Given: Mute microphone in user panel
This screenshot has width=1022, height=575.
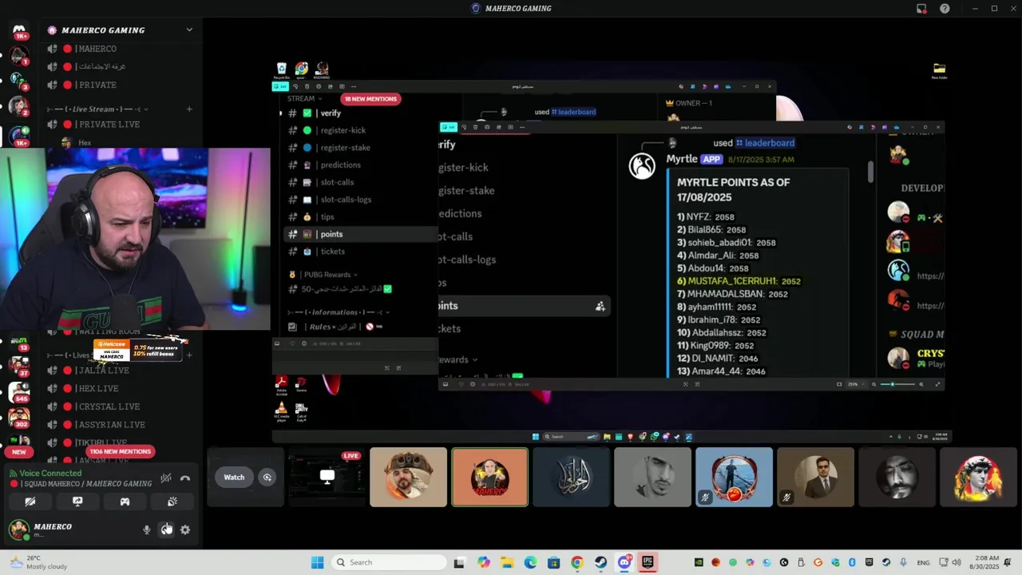Looking at the screenshot, I should pos(146,529).
